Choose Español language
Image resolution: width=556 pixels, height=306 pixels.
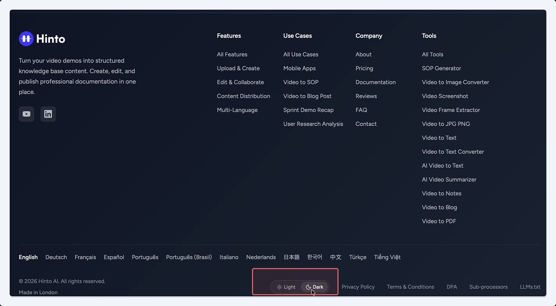click(x=114, y=257)
